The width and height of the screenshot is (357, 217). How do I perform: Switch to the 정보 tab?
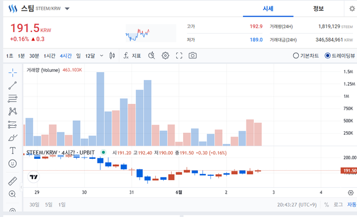[x=318, y=9]
